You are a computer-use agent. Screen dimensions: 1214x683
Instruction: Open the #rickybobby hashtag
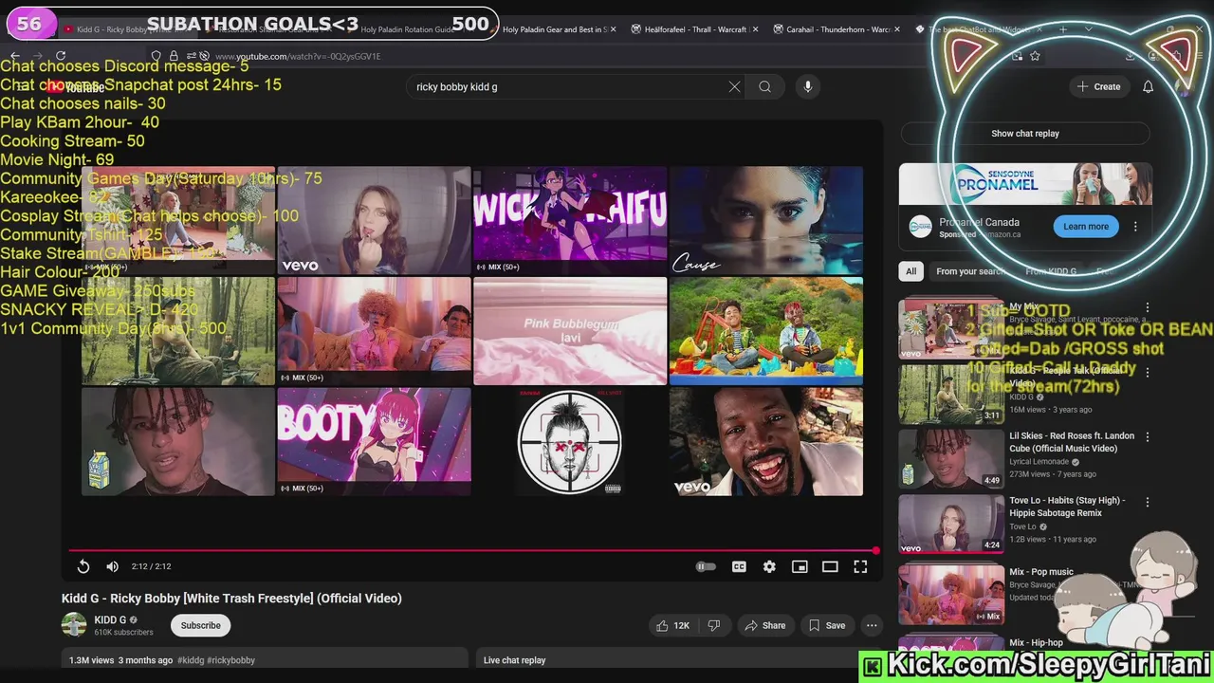(x=231, y=660)
